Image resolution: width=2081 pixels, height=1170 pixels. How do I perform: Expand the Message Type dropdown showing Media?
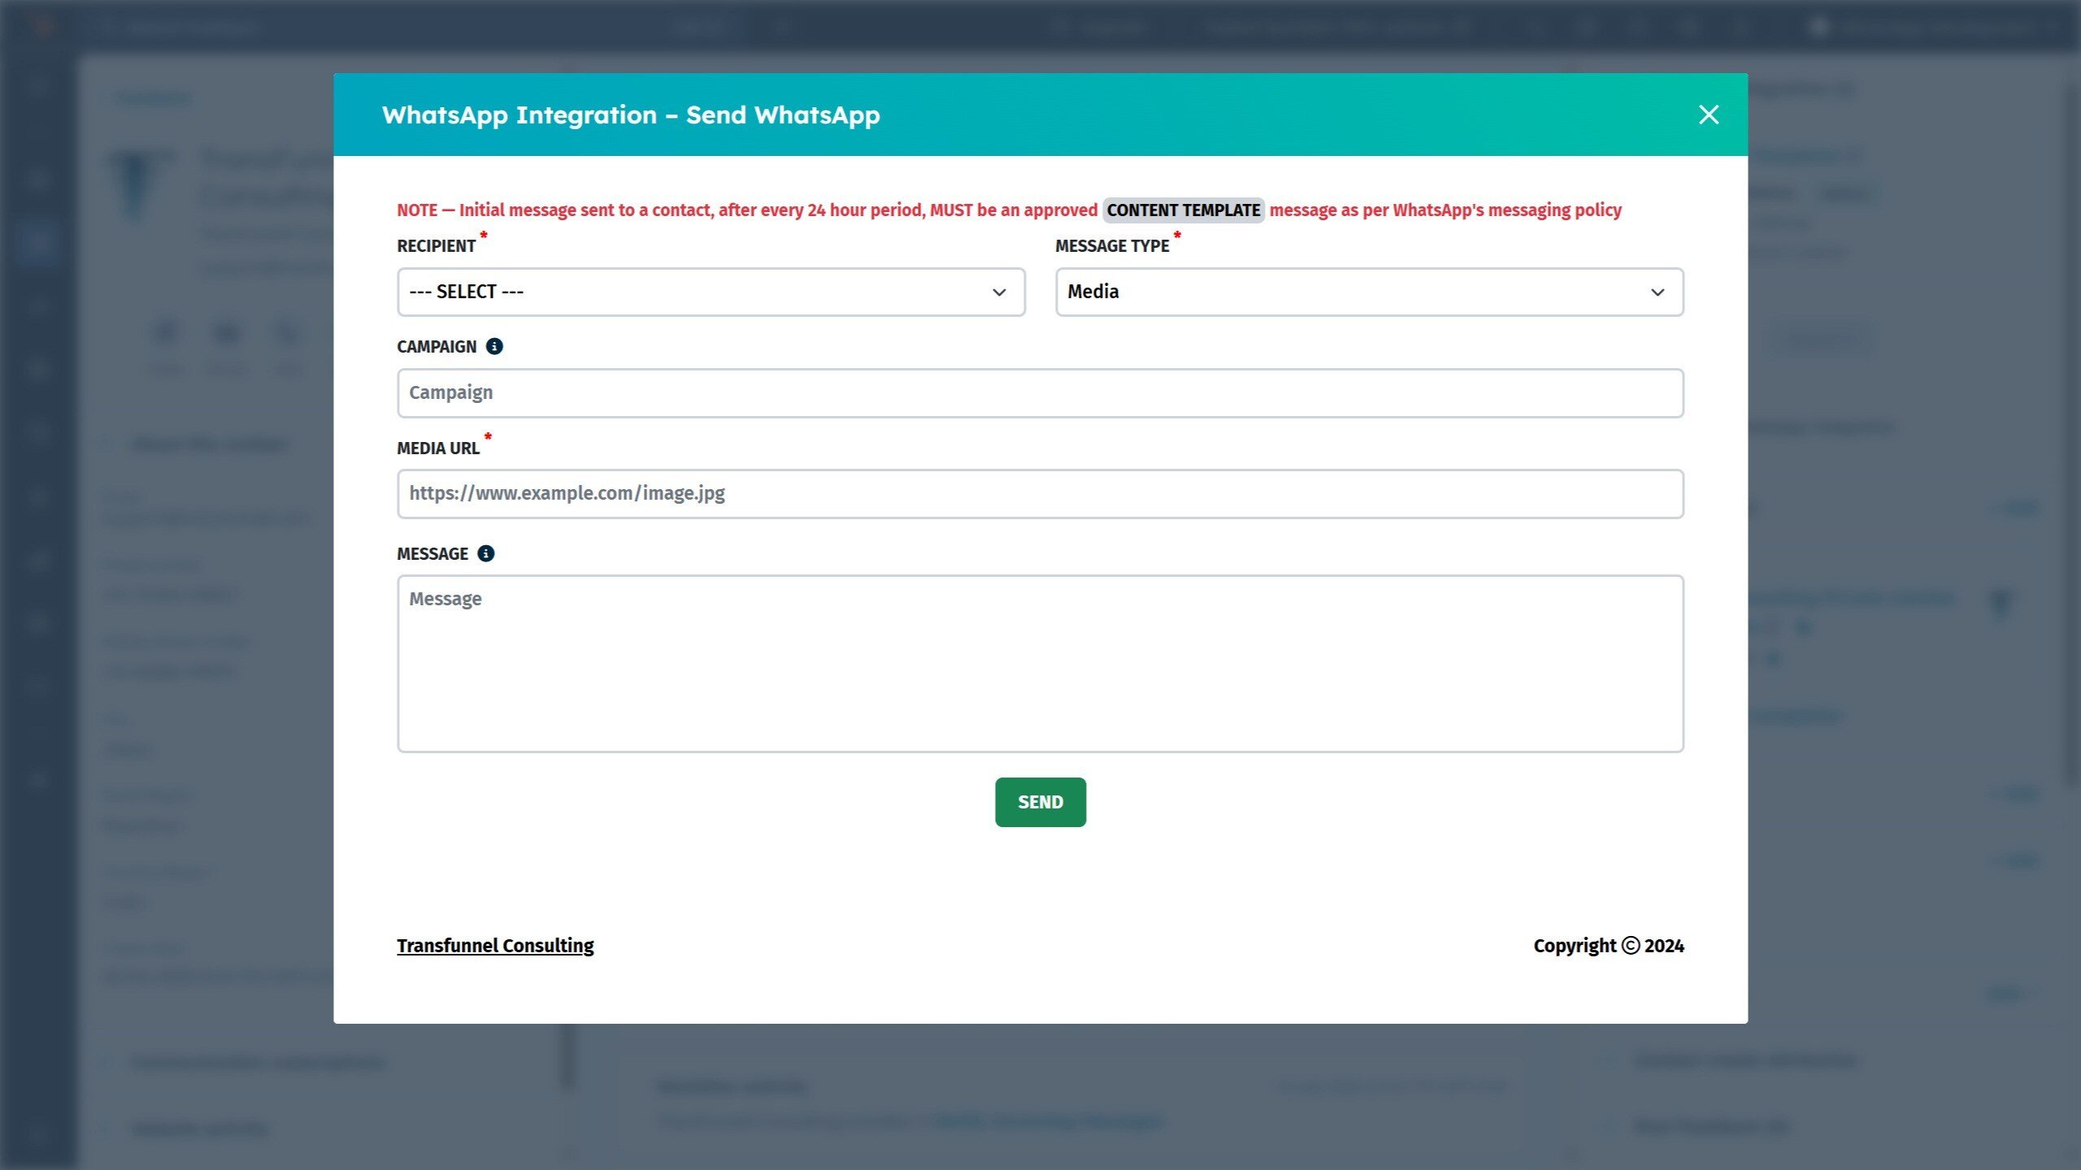(1369, 292)
